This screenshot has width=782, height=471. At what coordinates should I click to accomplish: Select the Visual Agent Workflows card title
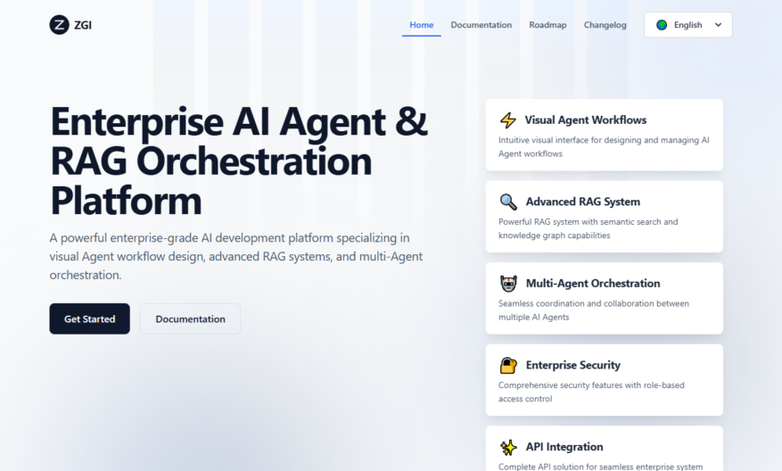pos(586,120)
